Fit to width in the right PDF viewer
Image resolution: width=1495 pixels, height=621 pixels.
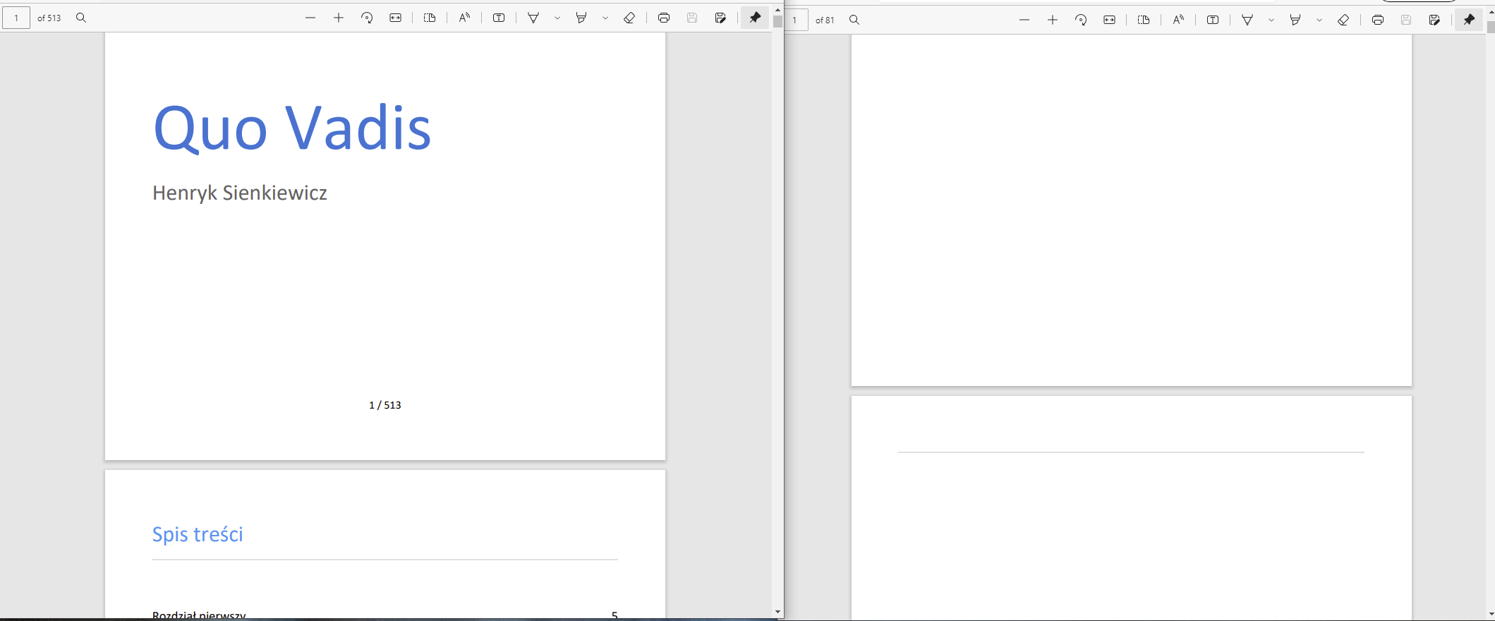1110,20
